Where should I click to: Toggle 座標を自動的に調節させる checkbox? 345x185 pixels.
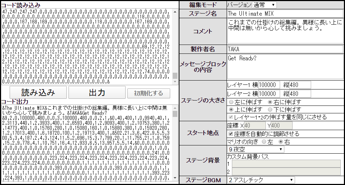point(231,134)
